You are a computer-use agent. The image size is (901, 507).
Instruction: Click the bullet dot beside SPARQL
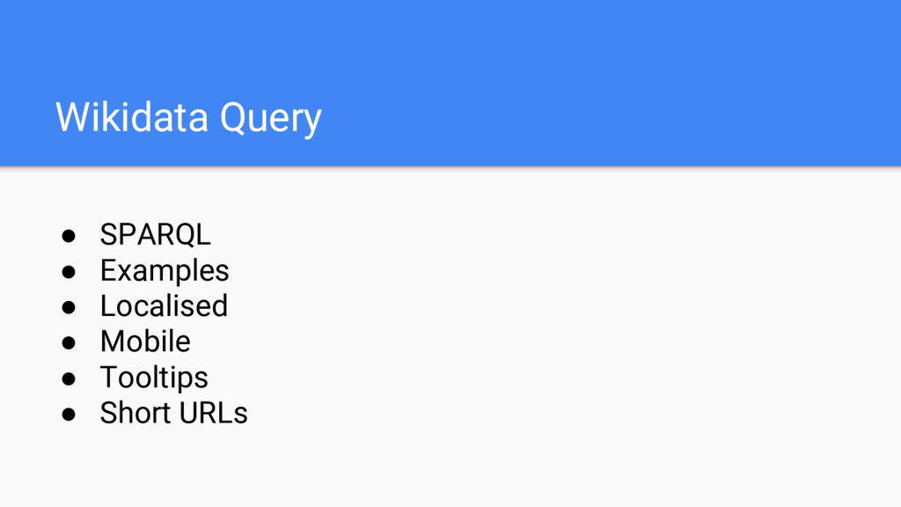[x=69, y=236]
